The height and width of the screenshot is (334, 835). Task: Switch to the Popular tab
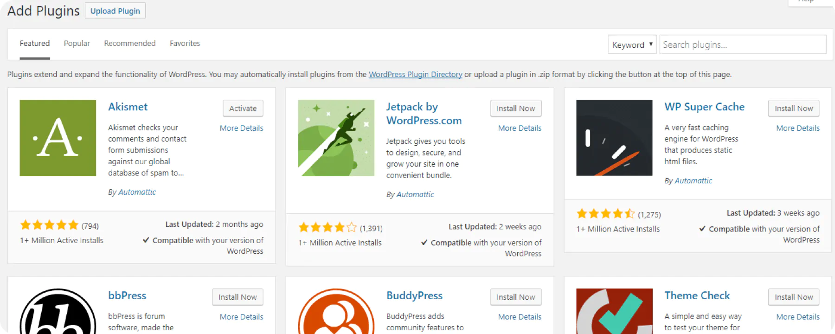[x=77, y=43]
